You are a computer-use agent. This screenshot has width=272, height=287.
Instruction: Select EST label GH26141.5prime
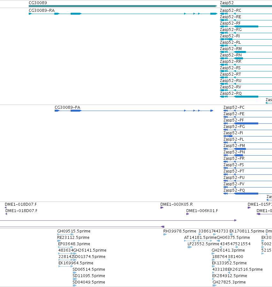(x=90, y=250)
